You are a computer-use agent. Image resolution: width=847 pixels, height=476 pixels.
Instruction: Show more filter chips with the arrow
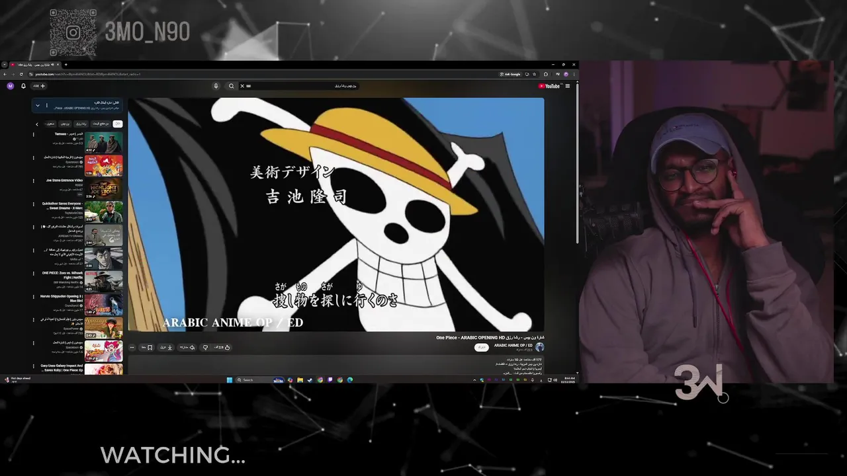pyautogui.click(x=37, y=124)
